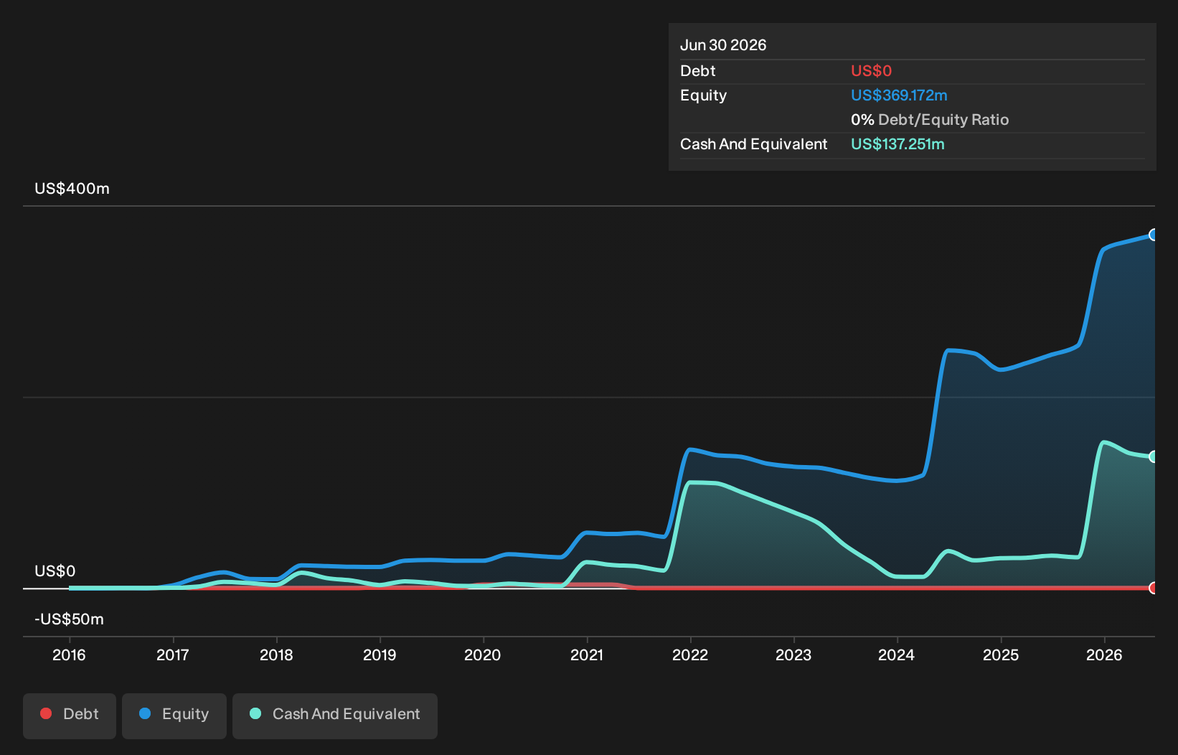
Task: Click the US$0 y-axis label
Action: [x=55, y=571]
